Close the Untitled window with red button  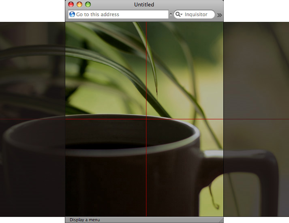[x=71, y=4]
